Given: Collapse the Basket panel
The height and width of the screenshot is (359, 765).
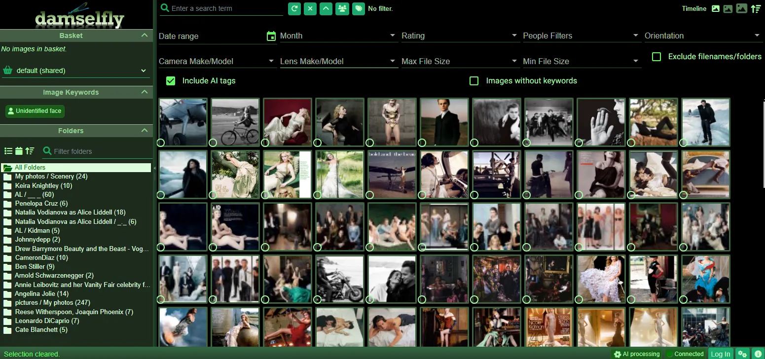Looking at the screenshot, I should [x=144, y=36].
